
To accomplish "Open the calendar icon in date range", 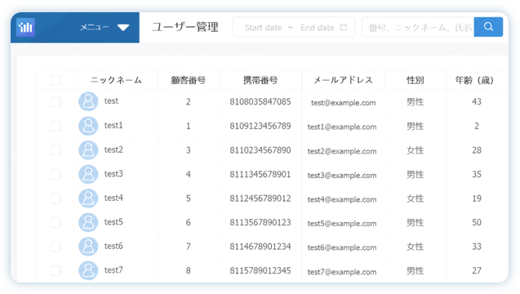I will 344,27.
